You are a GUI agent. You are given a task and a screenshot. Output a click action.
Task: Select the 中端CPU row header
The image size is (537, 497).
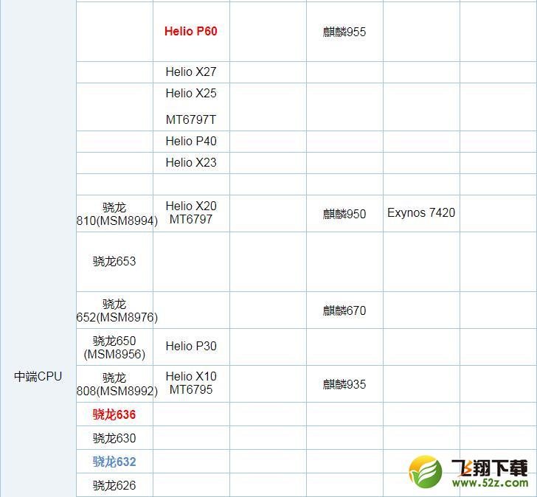pyautogui.click(x=38, y=377)
